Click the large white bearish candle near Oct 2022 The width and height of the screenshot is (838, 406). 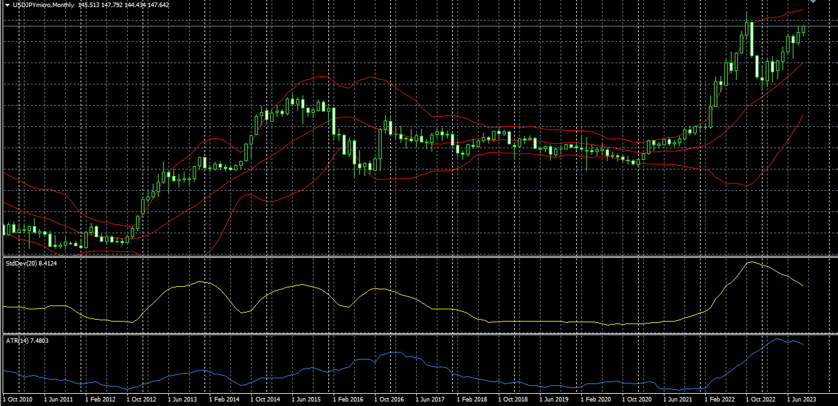pyautogui.click(x=751, y=39)
